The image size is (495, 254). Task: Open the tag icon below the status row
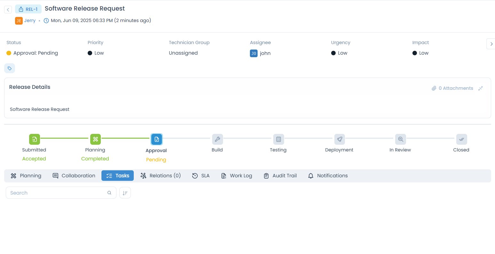tap(10, 68)
